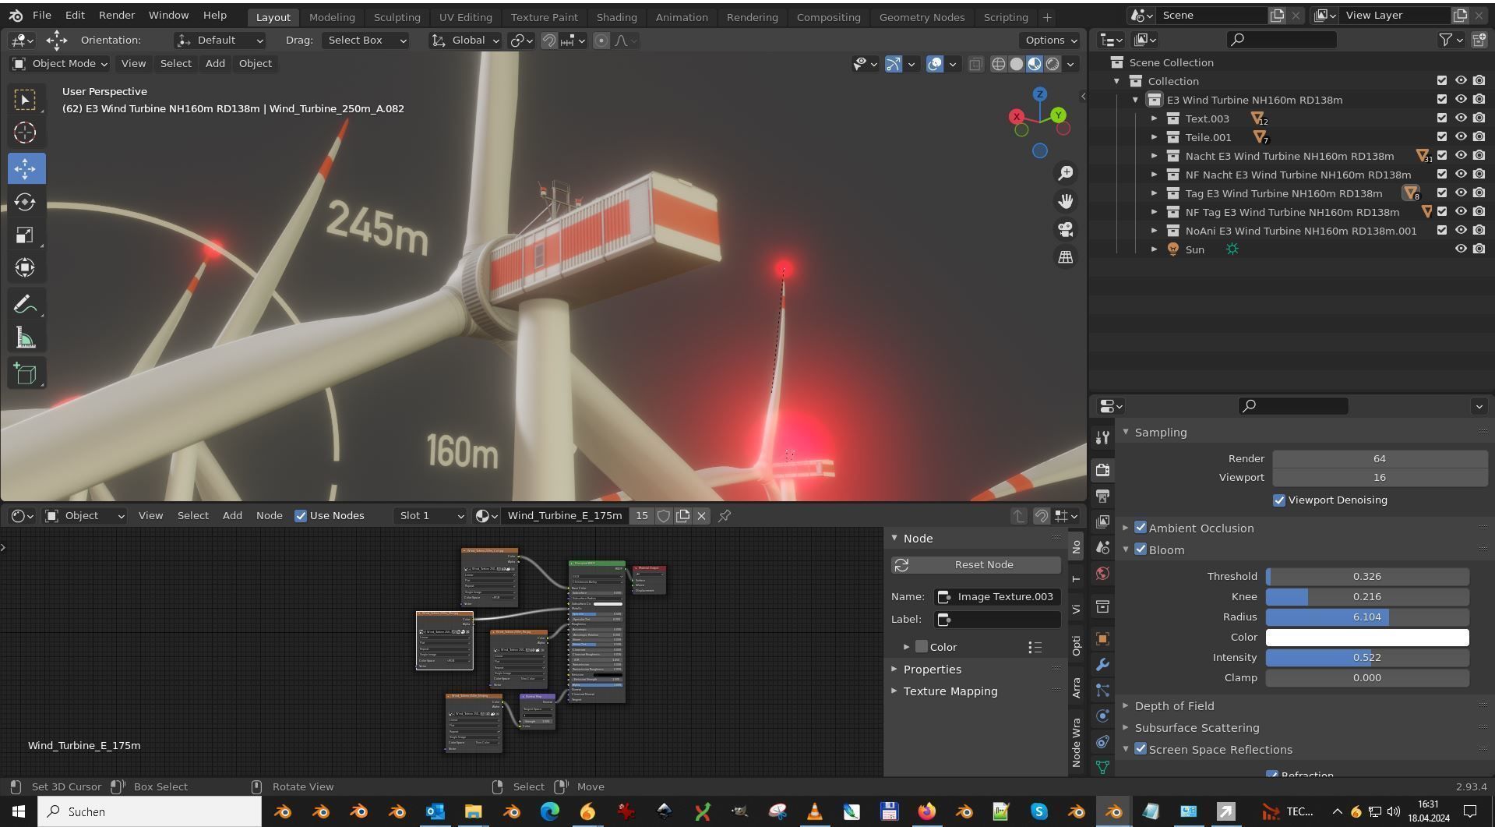The height and width of the screenshot is (827, 1495).
Task: Switch to wireframe viewport shading
Action: point(998,64)
